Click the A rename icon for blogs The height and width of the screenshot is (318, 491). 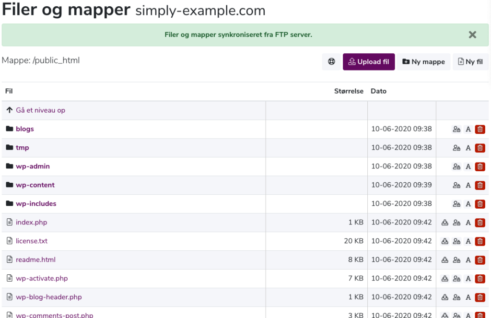coord(468,130)
